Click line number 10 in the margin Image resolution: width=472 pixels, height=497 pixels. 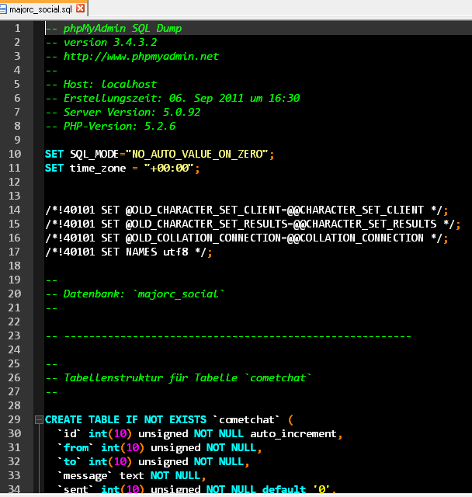tap(15, 154)
